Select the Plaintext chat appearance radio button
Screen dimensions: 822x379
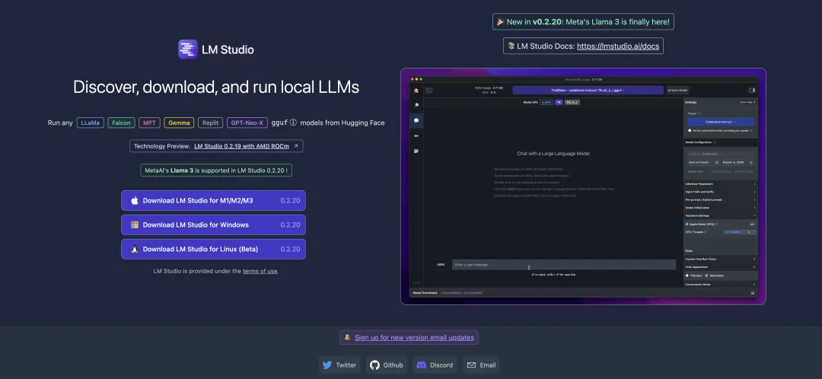tap(687, 275)
